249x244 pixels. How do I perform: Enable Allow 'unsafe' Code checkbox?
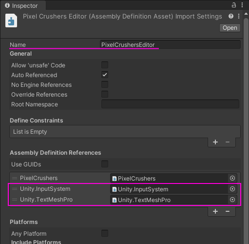(105, 65)
